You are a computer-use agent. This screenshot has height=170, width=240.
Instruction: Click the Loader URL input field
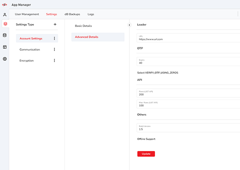pos(188,38)
